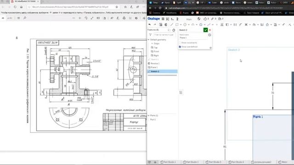Switch to the Part Studio 3 tab
294x165 pixels.
tap(213, 162)
